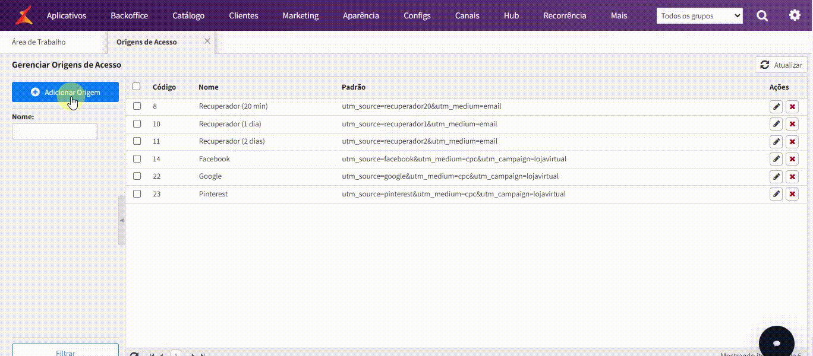The height and width of the screenshot is (356, 813).
Task: Open the Todos os grupos dropdown
Action: (x=699, y=16)
